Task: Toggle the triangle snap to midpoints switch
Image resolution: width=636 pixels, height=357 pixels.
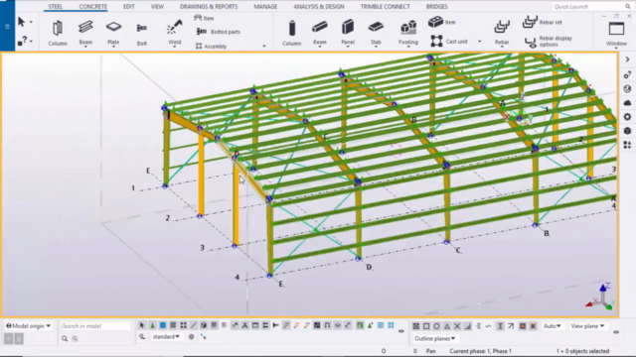Action: 447,326
